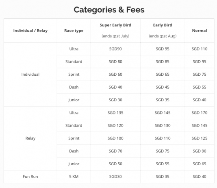Click the Categories & Fees heading
The image size is (217, 188).
click(x=109, y=10)
